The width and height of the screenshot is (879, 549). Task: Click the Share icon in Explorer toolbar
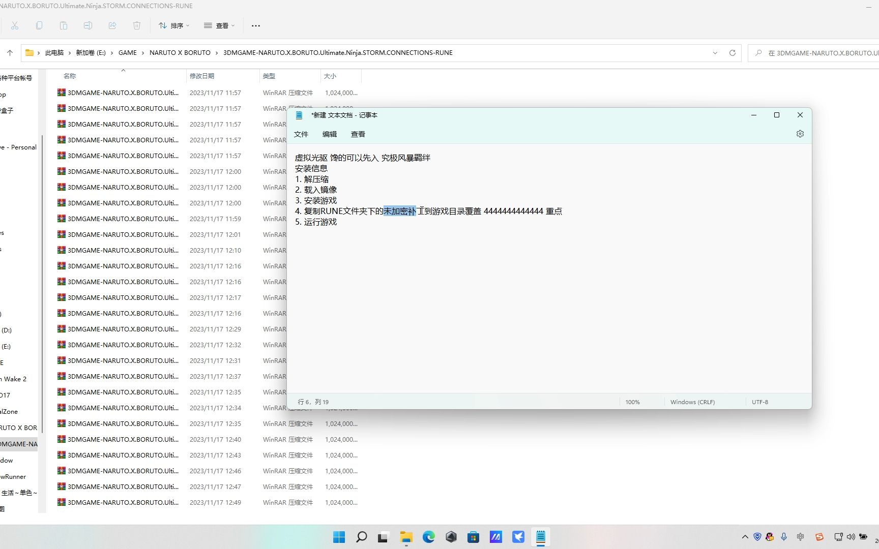[112, 25]
